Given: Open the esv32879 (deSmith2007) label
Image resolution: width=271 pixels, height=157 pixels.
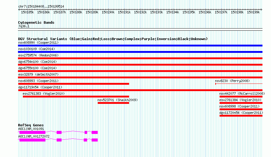Looking at the screenshot, I should point(38,74).
